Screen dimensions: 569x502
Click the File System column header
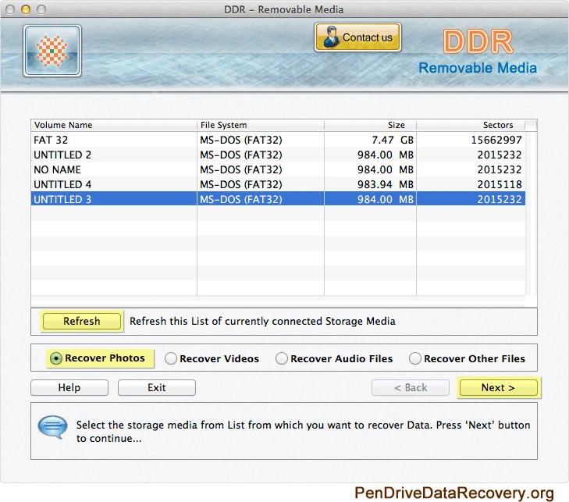coord(260,125)
